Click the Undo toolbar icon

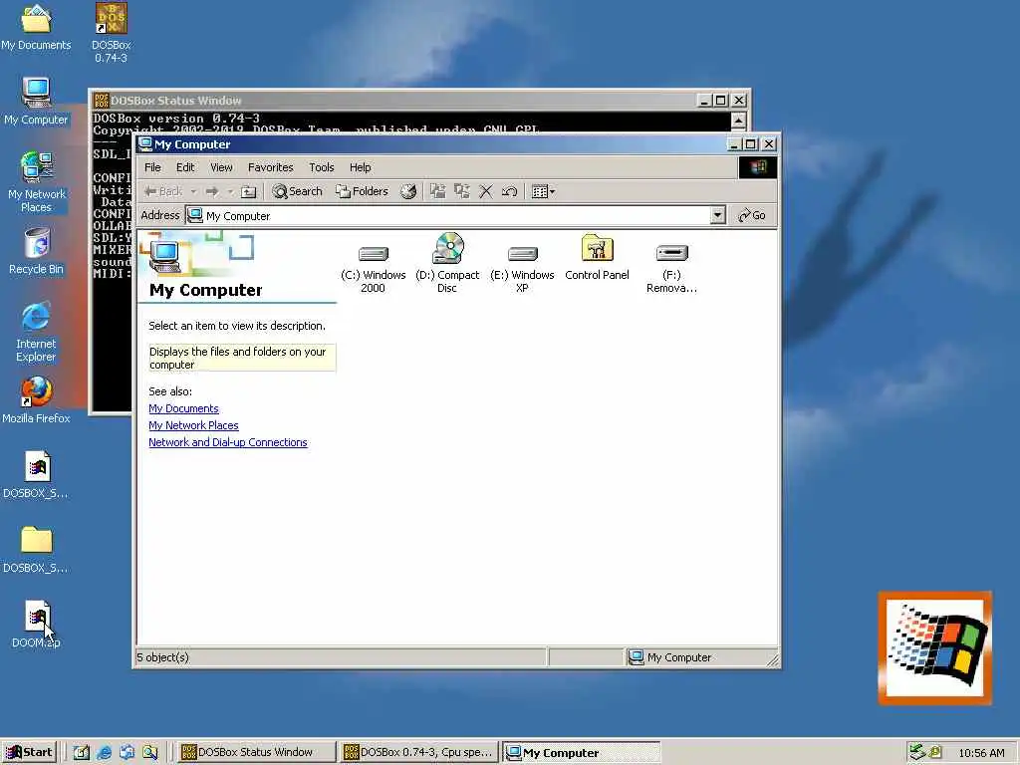509,191
